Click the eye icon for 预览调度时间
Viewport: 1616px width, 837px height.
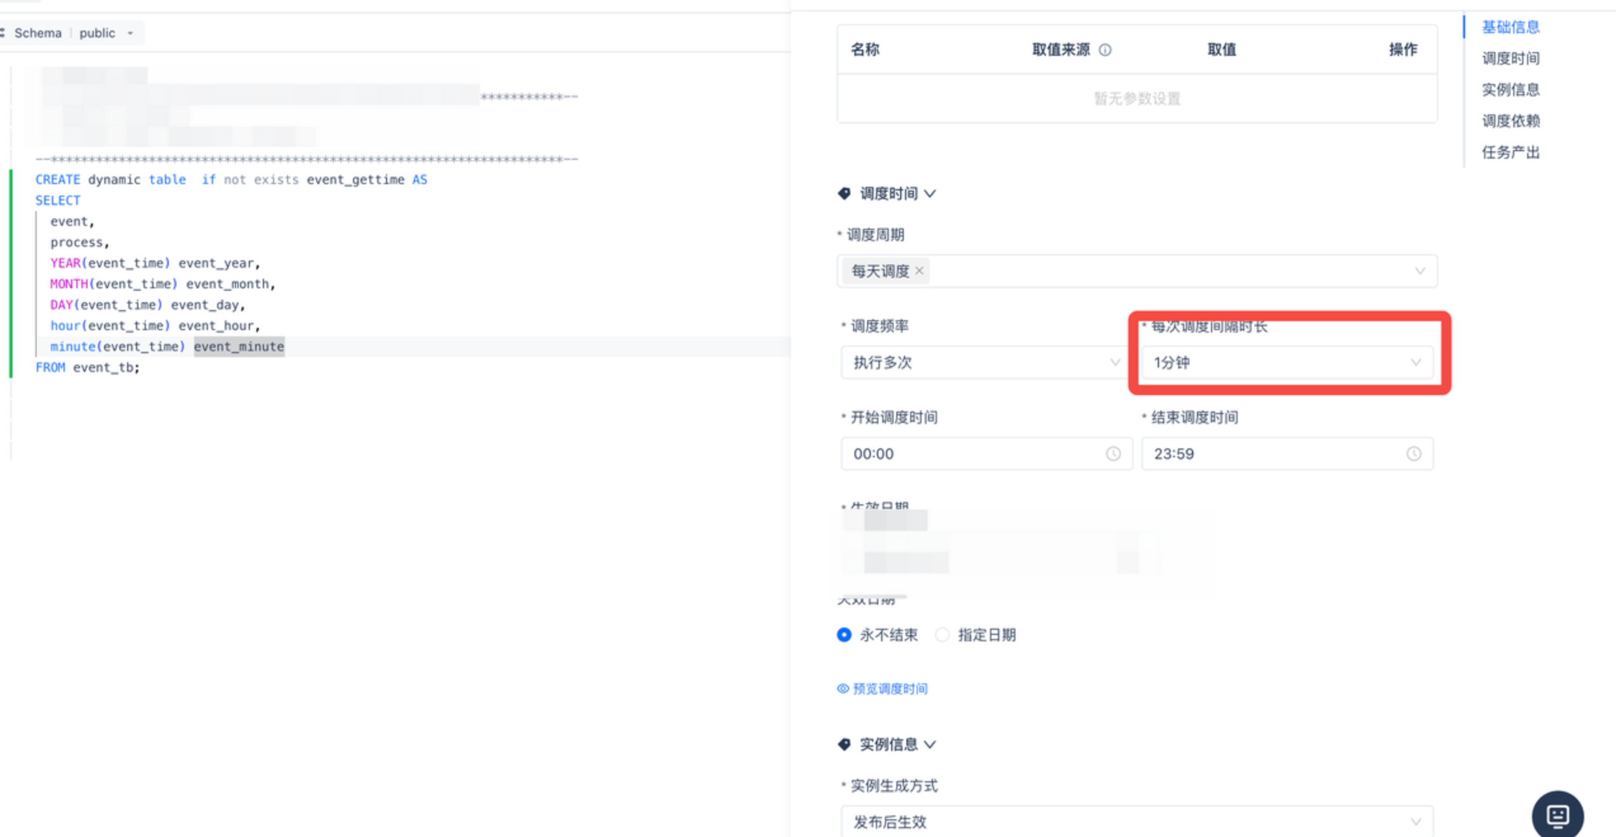843,688
